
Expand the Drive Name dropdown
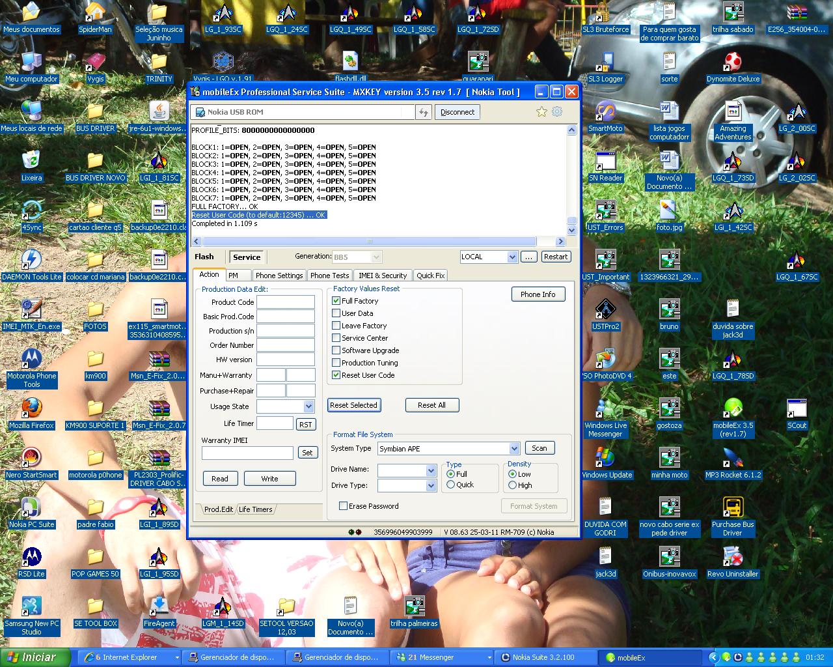430,470
